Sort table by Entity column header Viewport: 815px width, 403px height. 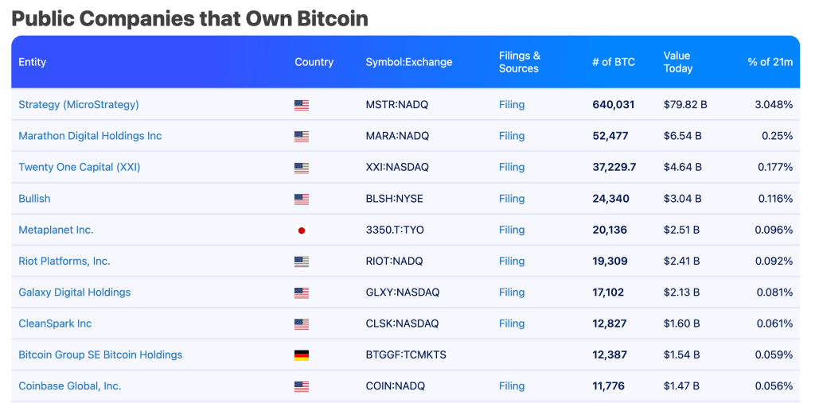click(x=33, y=62)
